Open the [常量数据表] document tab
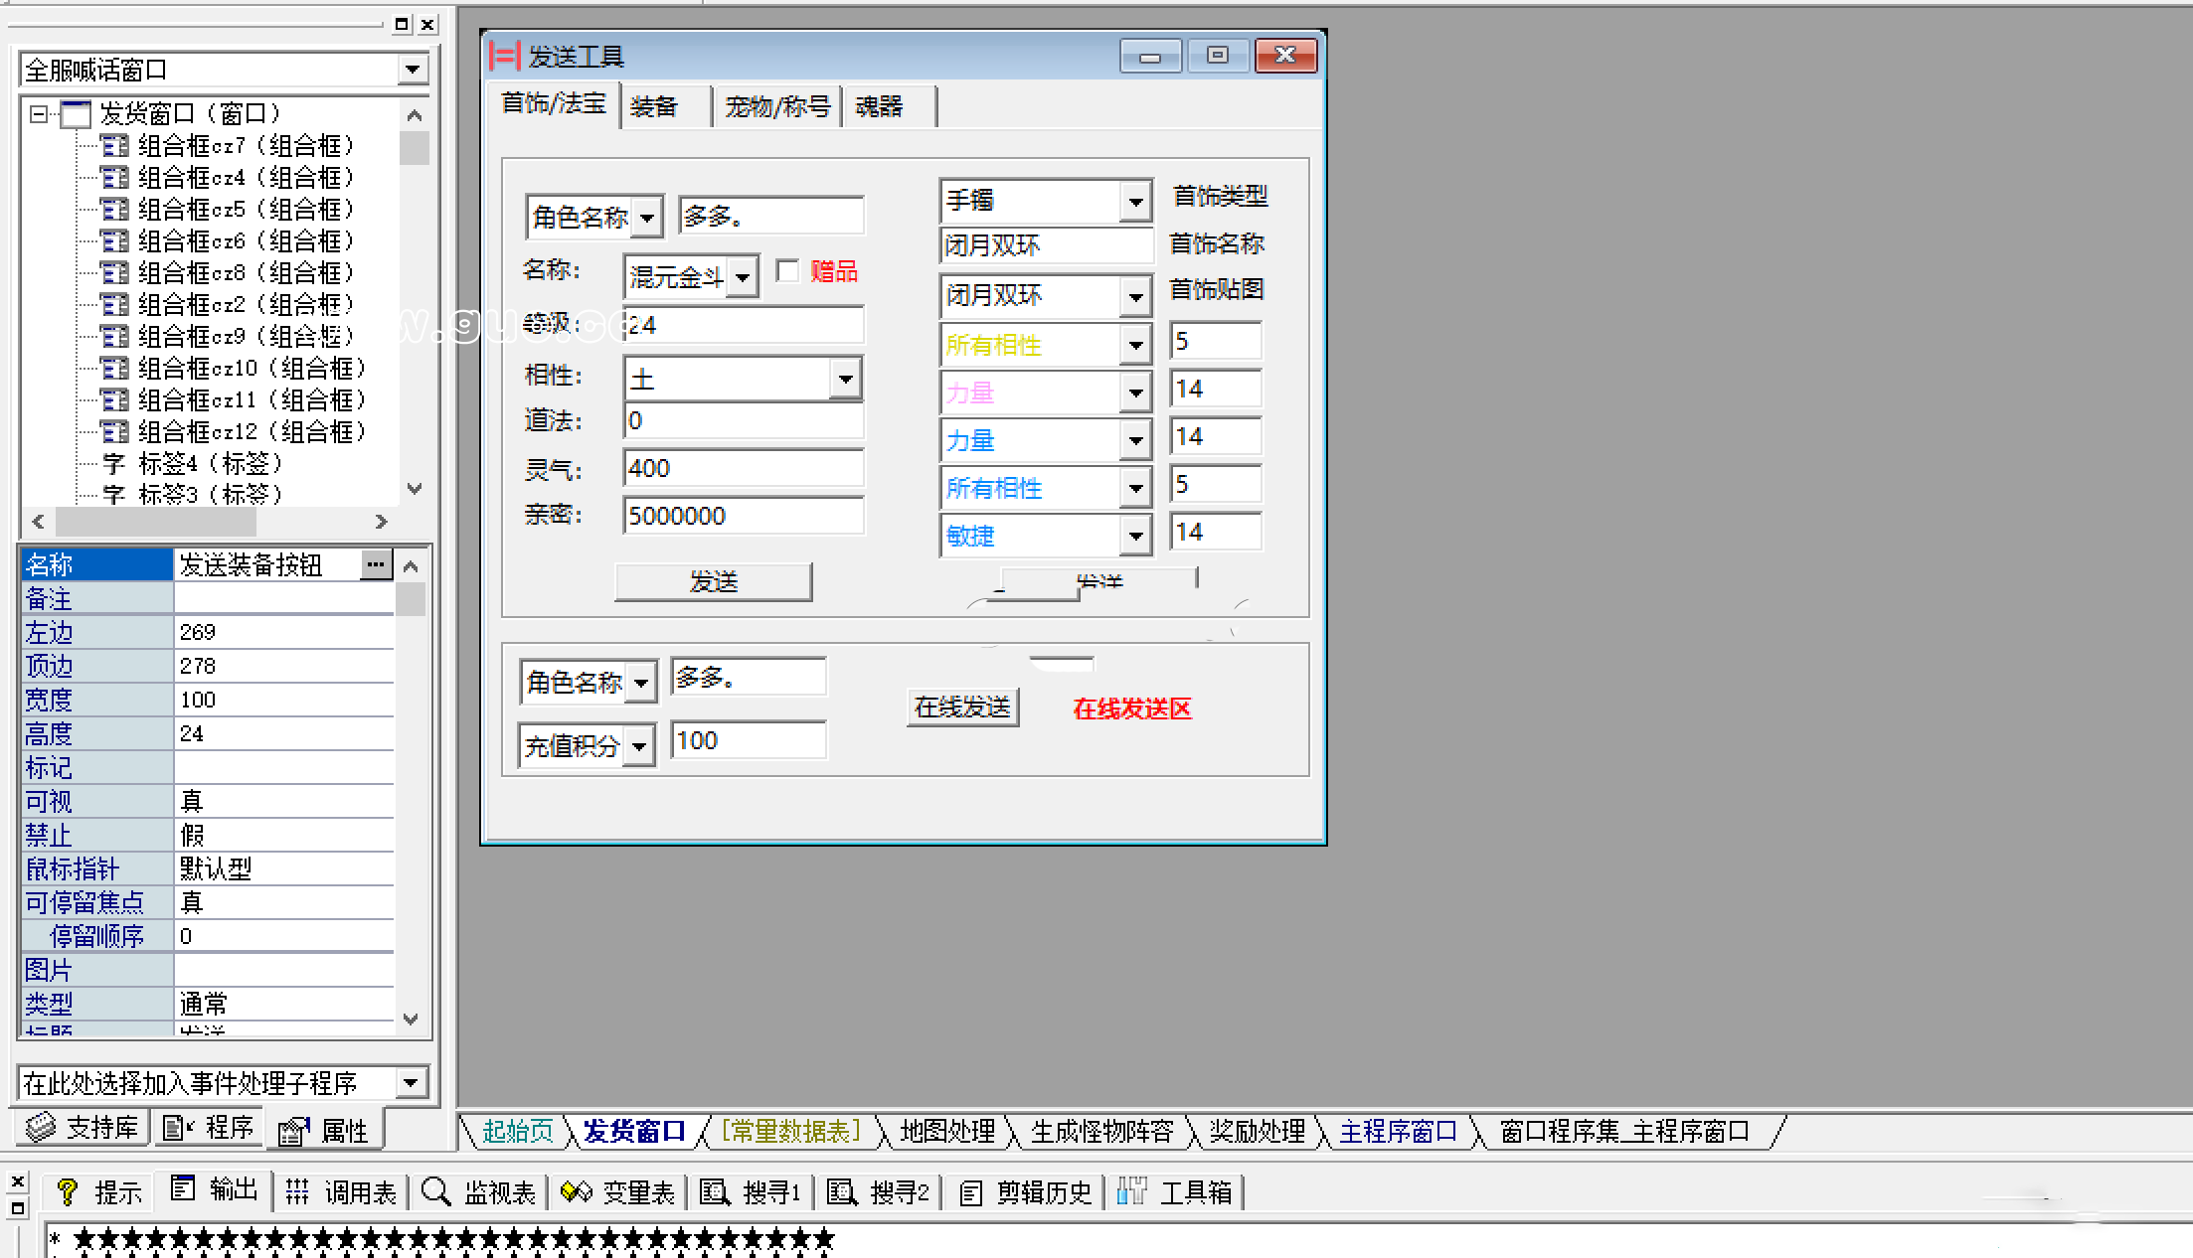The width and height of the screenshot is (2193, 1258). (789, 1131)
